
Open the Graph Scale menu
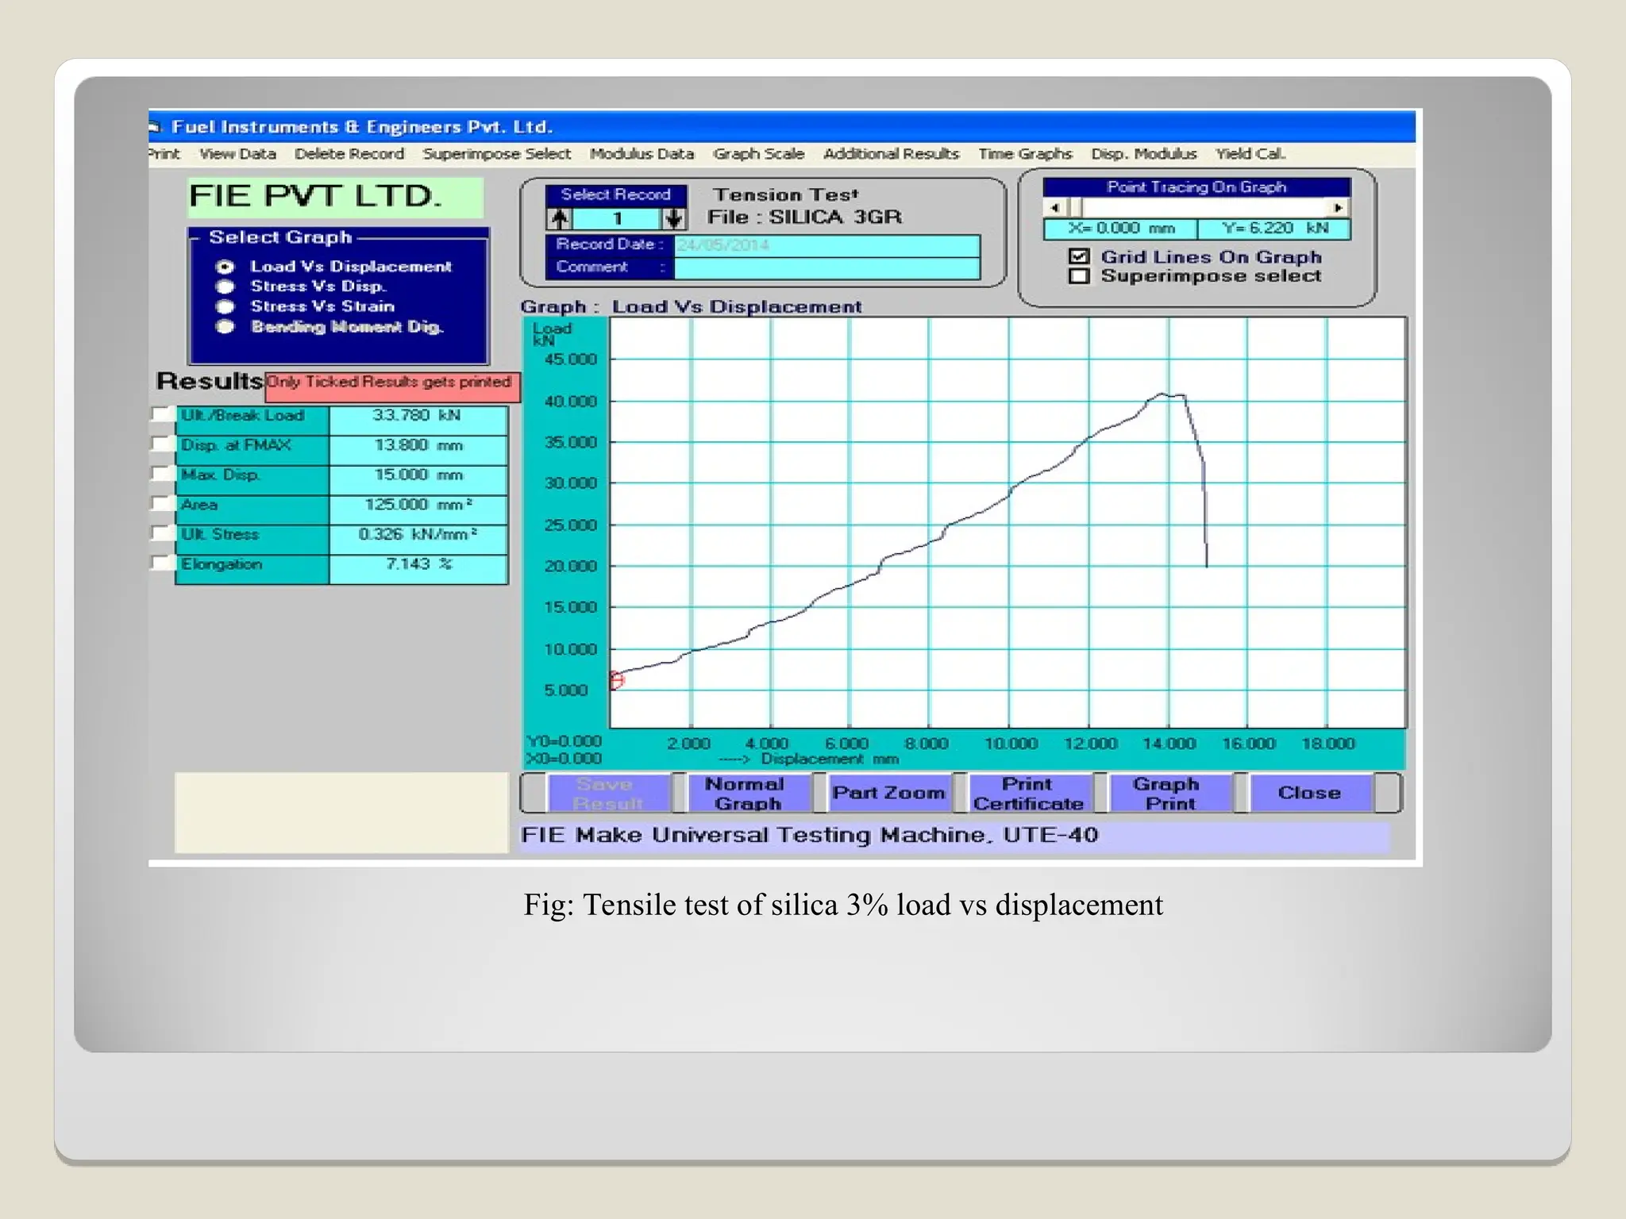(758, 154)
